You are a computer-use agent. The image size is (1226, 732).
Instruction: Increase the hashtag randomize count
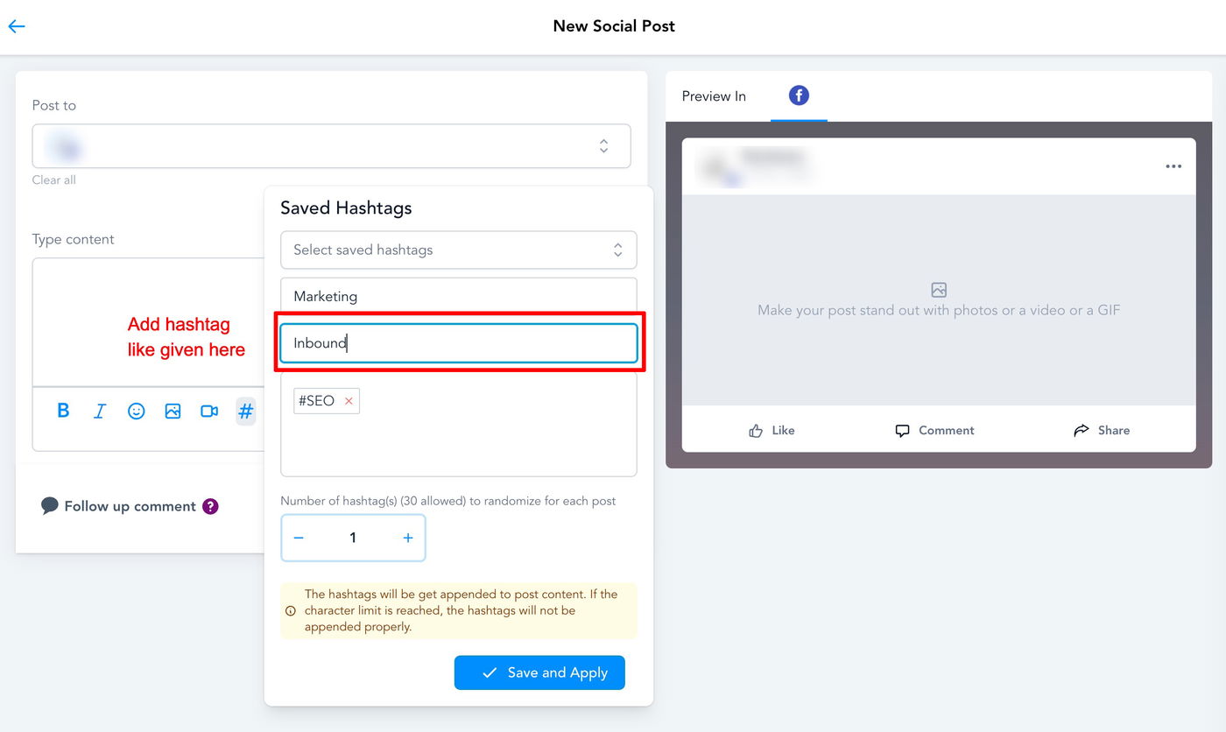click(408, 538)
